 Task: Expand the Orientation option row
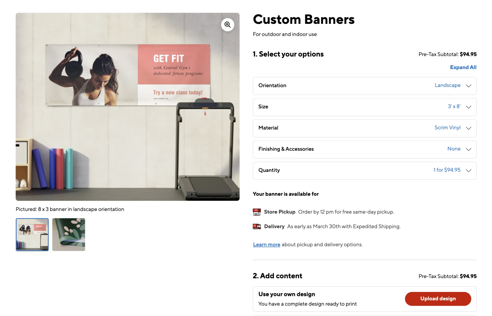click(364, 86)
